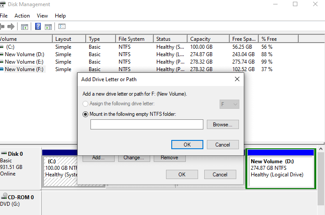Click scrollbar up arrow in disk pane
The height and width of the screenshot is (215, 325).
[x=321, y=149]
